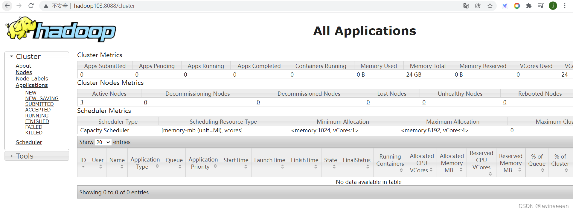
Task: Open the browser extensions puzzle icon
Action: [x=529, y=6]
